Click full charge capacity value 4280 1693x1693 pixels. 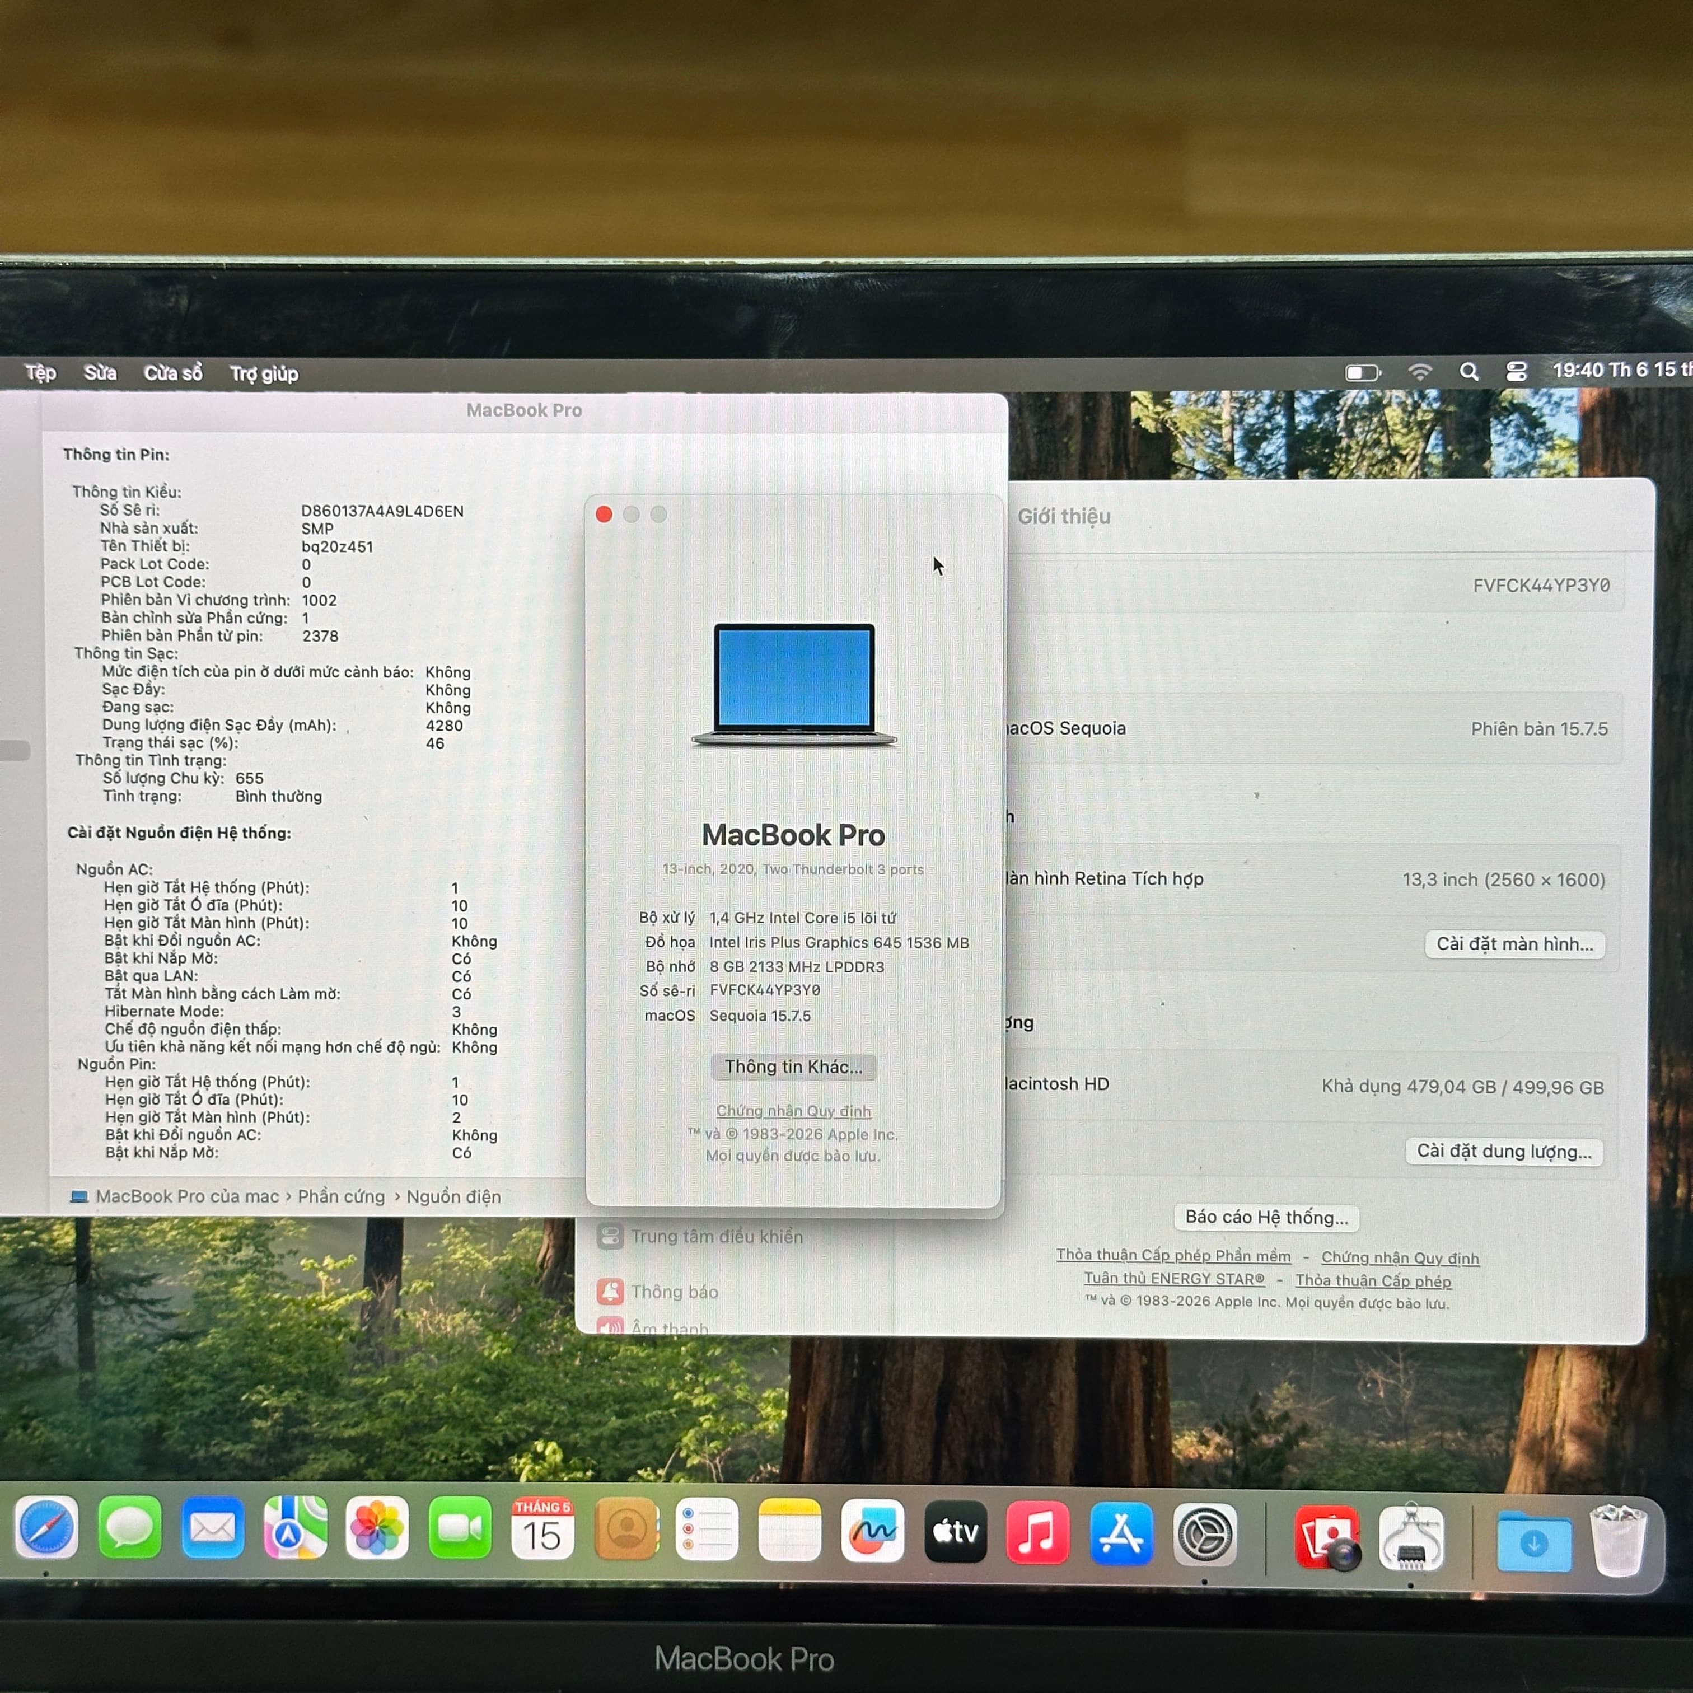[445, 726]
